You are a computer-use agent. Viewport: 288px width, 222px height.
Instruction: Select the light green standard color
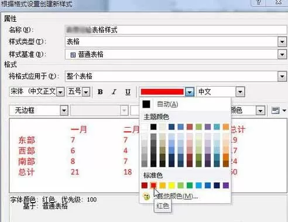[x=180, y=185]
